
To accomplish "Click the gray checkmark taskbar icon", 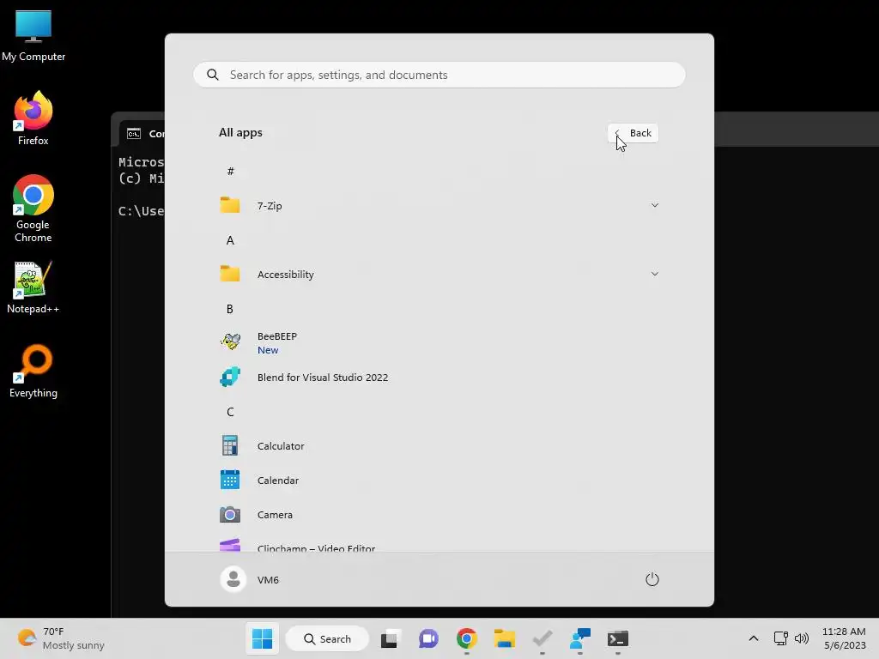I will click(543, 638).
